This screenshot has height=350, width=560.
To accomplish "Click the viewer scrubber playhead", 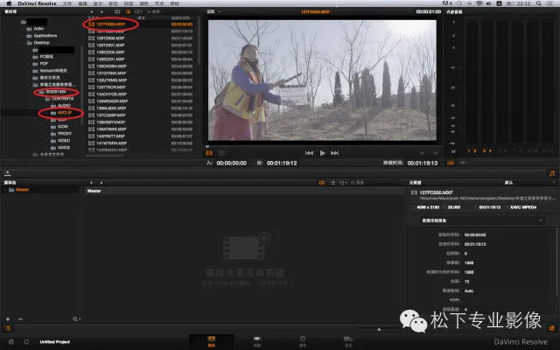I will pos(207,146).
